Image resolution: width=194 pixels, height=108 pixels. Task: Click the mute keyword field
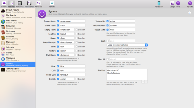click(x=122, y=30)
